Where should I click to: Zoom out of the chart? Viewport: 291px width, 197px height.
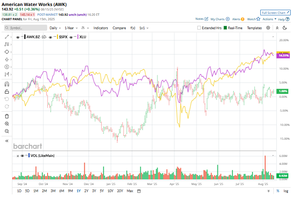pyautogui.click(x=7, y=131)
